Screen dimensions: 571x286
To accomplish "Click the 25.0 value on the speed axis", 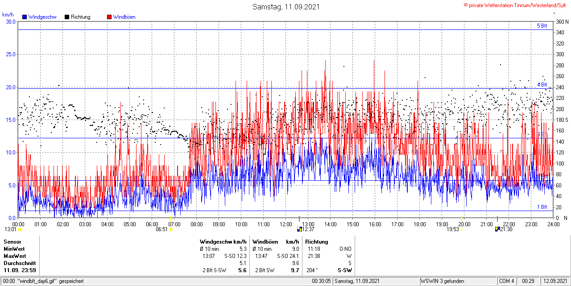I will click(x=11, y=54).
